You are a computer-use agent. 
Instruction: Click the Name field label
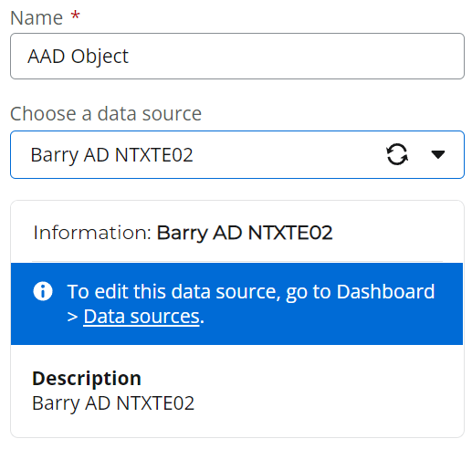37,17
